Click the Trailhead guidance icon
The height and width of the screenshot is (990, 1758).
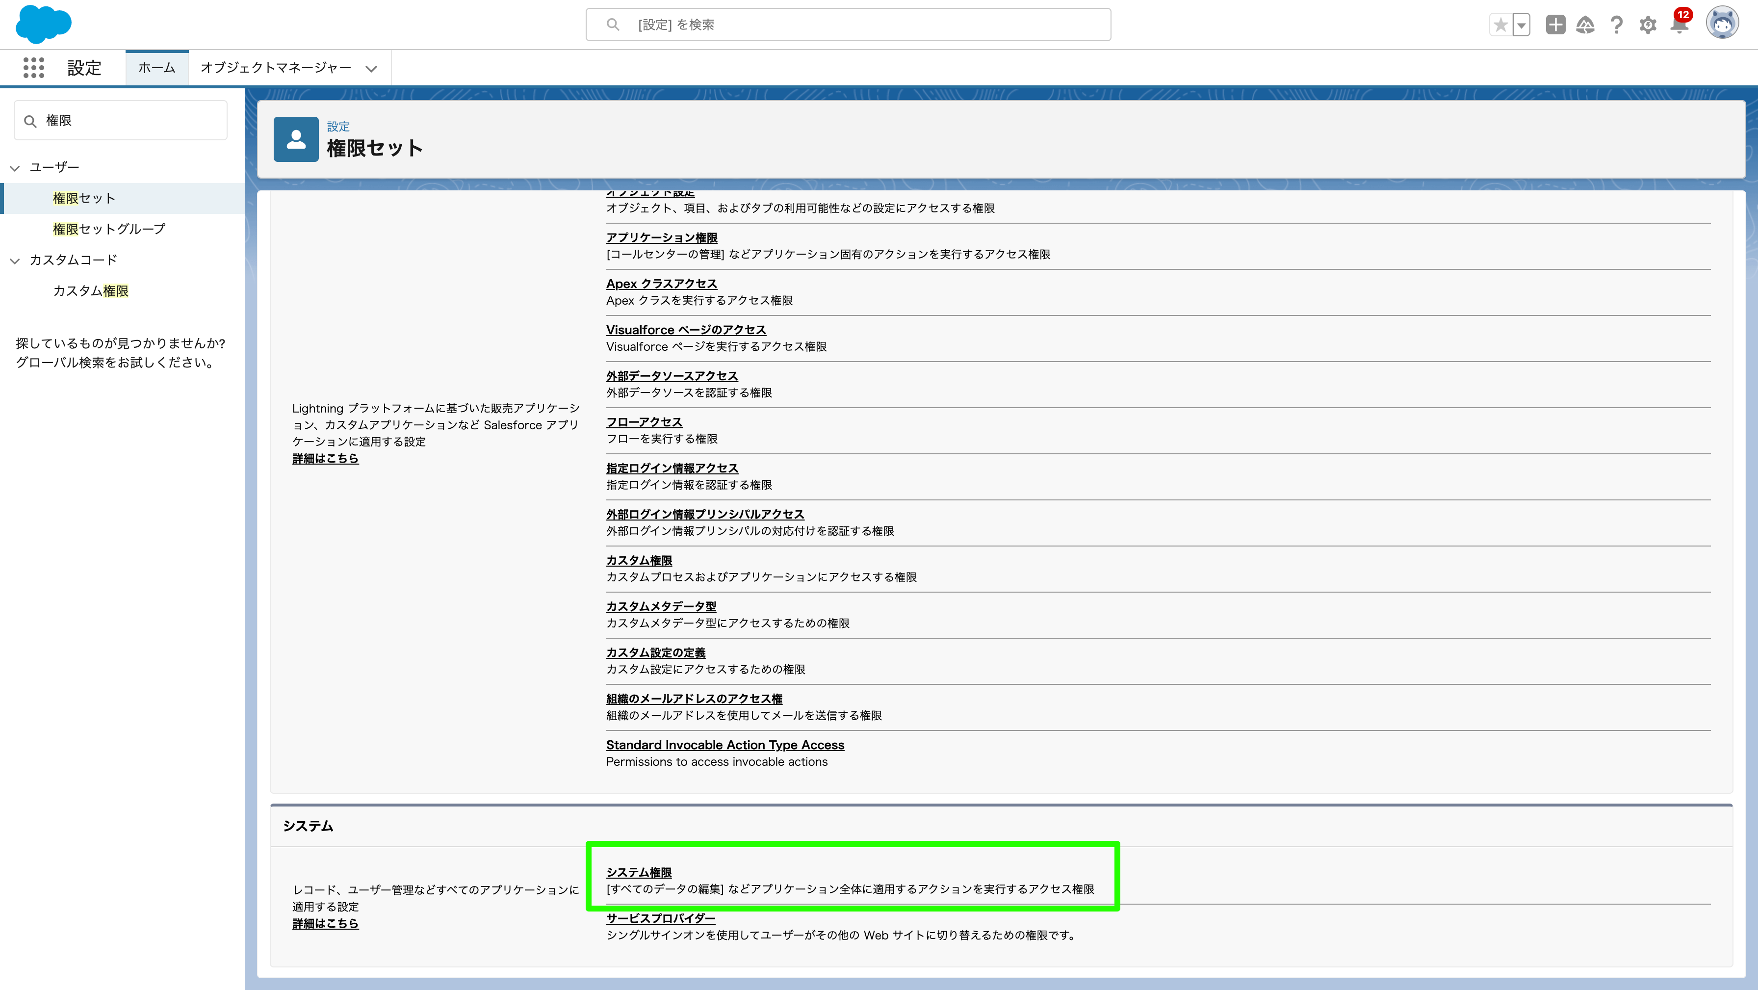1586,25
